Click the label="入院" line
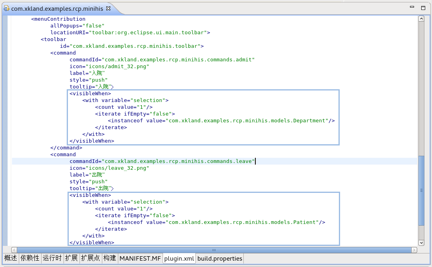432x267 pixels. point(87,73)
